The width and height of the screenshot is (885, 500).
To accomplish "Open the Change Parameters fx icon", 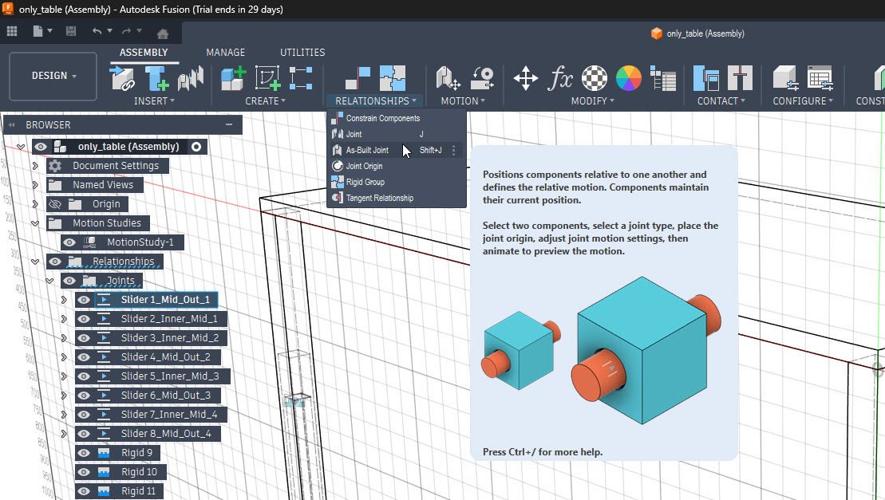I will [561, 79].
